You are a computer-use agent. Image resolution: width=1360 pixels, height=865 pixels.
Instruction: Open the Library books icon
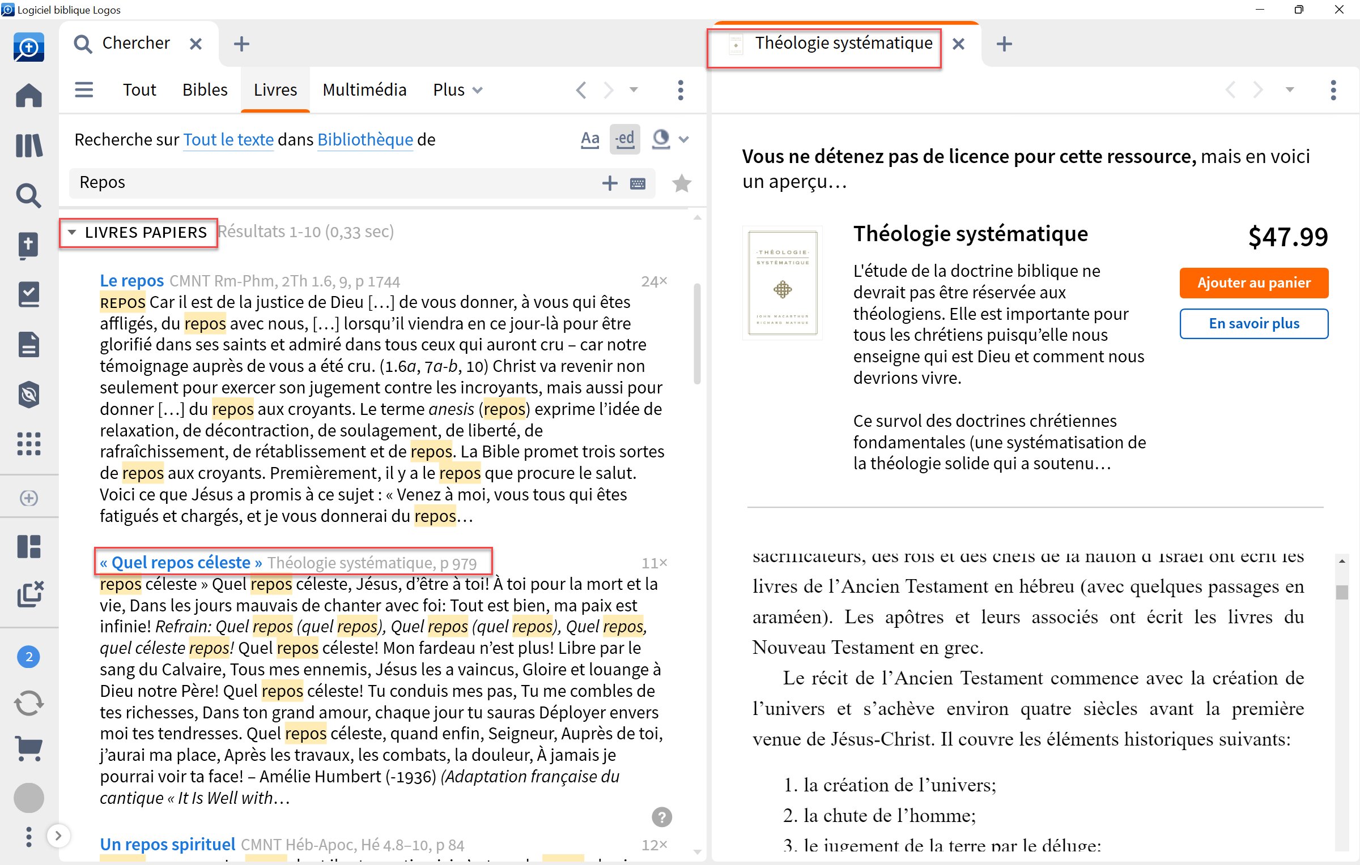click(x=28, y=145)
